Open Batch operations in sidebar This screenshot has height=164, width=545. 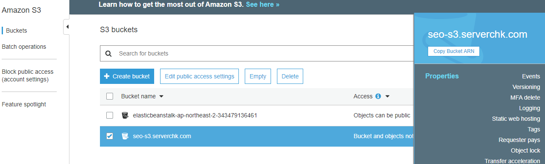(24, 47)
